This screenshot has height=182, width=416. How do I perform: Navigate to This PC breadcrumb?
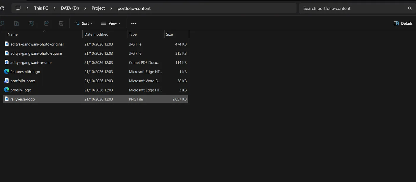(41, 8)
